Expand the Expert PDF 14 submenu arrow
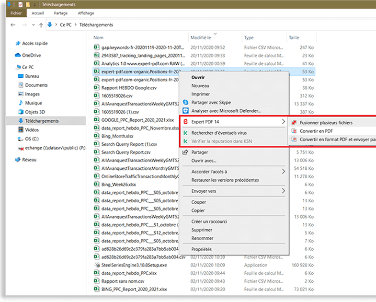The height and width of the screenshot is (302, 376). coord(284,122)
